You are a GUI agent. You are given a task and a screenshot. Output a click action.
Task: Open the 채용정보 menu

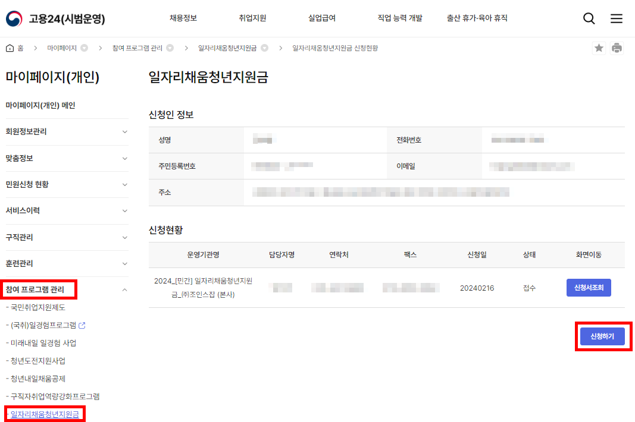point(184,18)
